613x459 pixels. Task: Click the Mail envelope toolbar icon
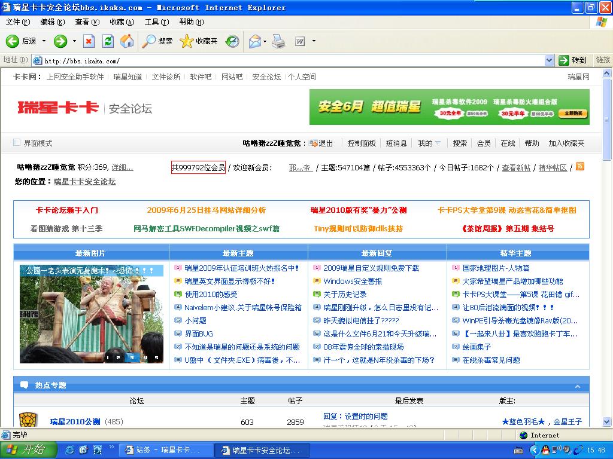pyautogui.click(x=254, y=41)
